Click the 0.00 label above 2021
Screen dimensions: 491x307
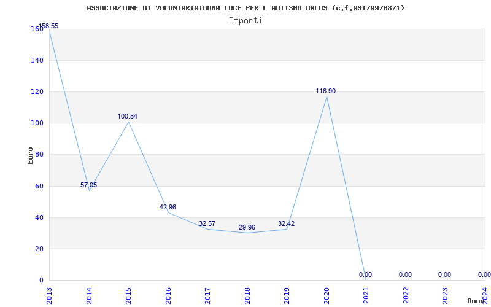pyautogui.click(x=365, y=274)
